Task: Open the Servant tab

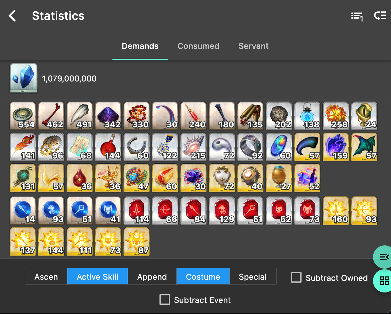Action: point(253,46)
